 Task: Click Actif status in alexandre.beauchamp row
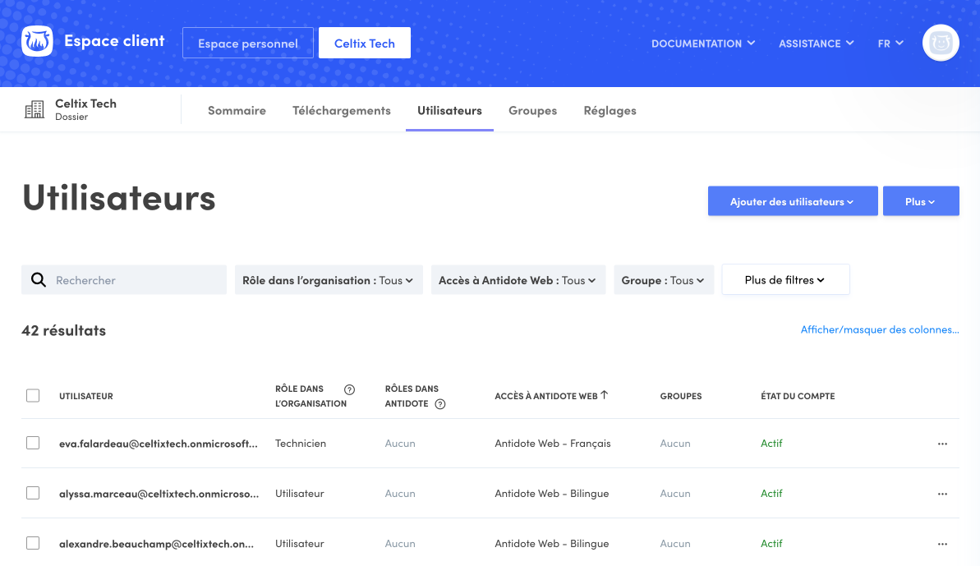771,544
